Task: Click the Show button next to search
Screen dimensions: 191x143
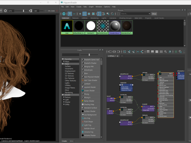Action: (x=154, y=14)
